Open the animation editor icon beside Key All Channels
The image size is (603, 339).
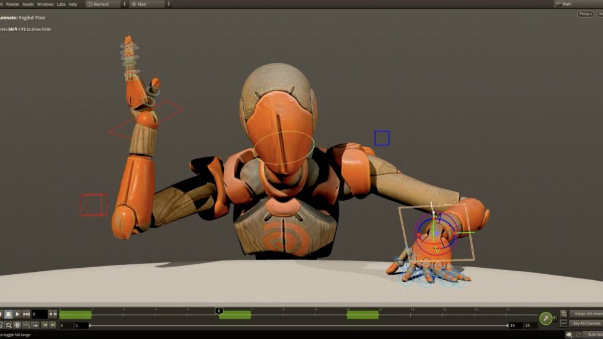[564, 324]
